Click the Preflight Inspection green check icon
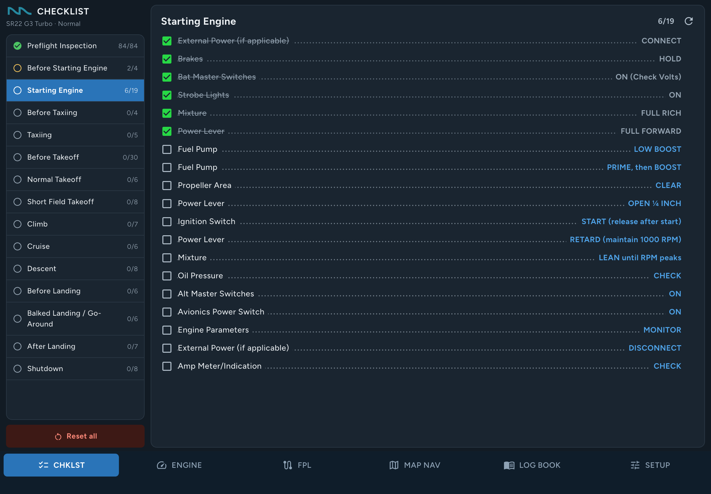Image resolution: width=711 pixels, height=494 pixels. click(18, 46)
